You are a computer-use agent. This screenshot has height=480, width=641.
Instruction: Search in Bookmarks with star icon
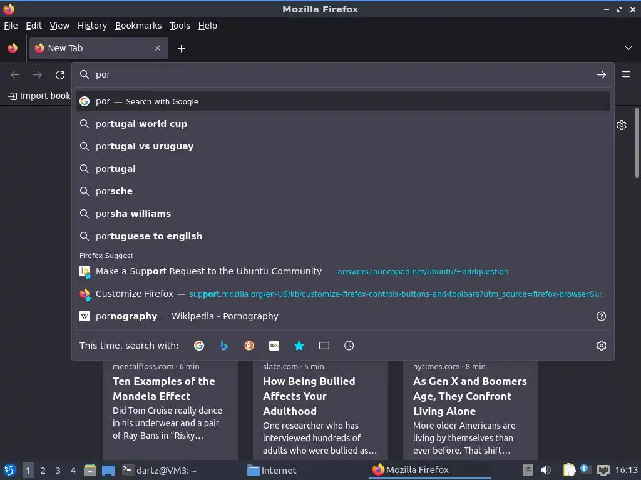click(x=299, y=346)
